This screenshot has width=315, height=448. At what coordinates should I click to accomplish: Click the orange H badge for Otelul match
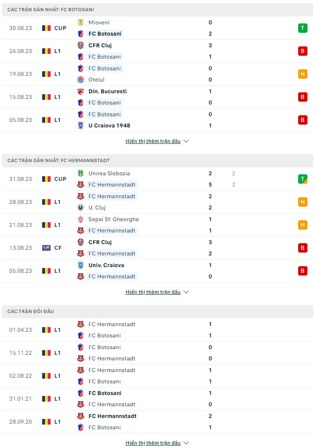[x=302, y=74]
